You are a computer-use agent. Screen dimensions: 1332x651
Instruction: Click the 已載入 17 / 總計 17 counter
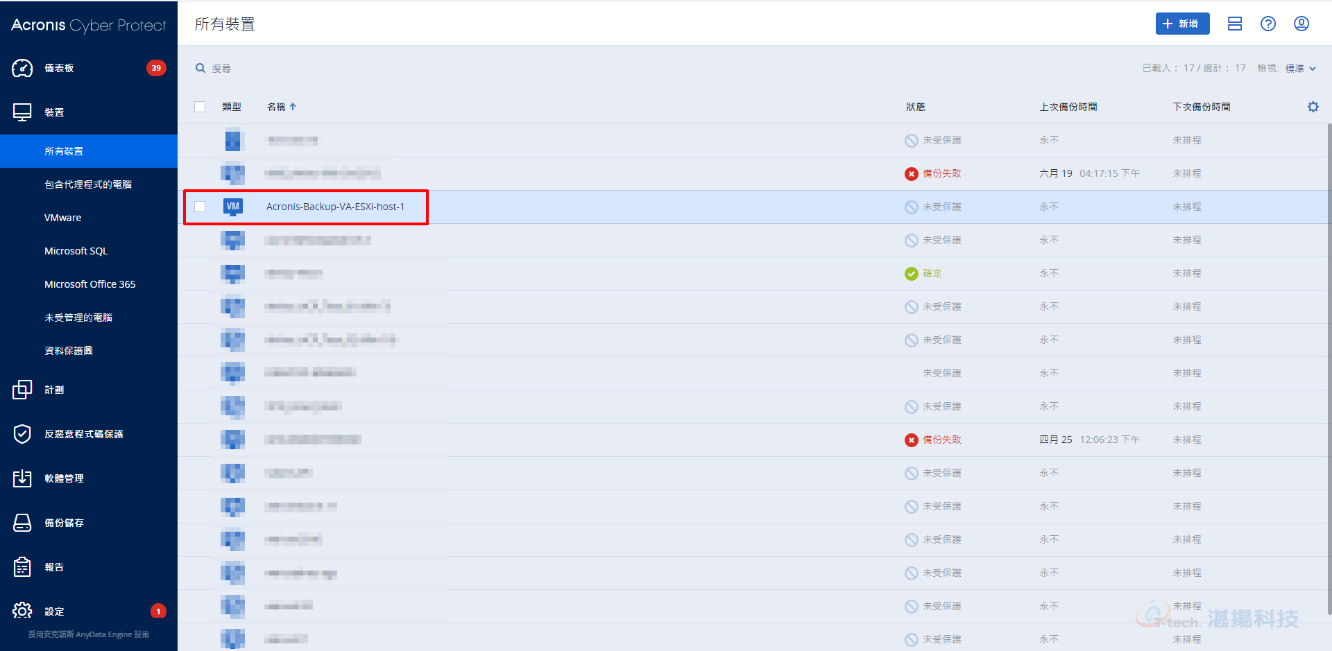pyautogui.click(x=1194, y=68)
